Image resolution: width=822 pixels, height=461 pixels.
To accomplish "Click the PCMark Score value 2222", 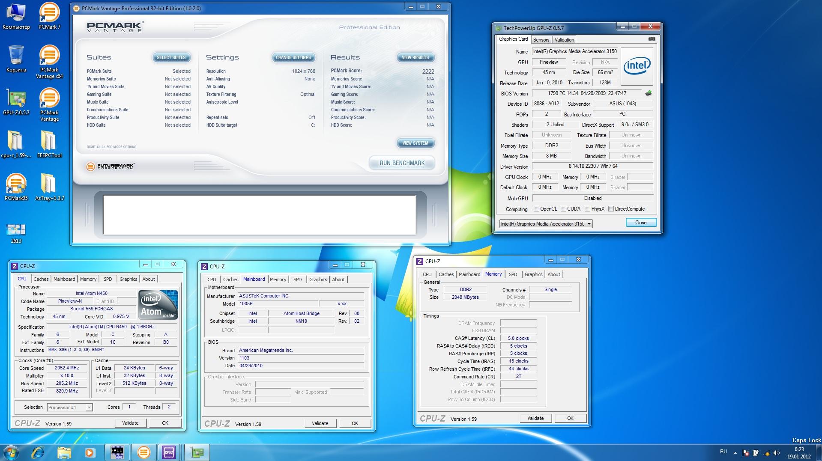I will click(x=428, y=71).
